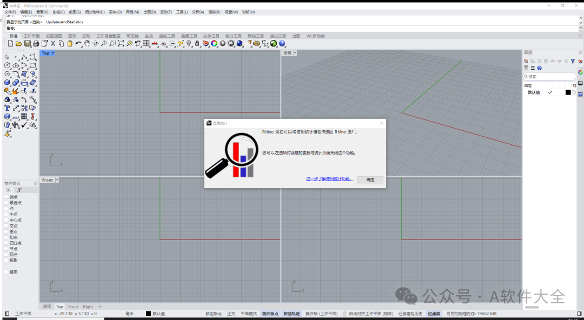Screen dimensions: 584x320
Task: Create a new file from the toolbar
Action: 10,44
